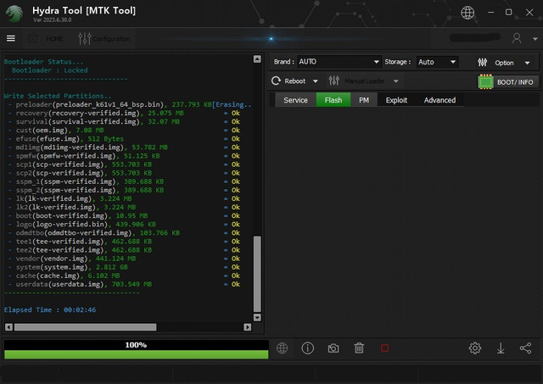543x384 pixels.
Task: Expand the Option dropdown arrow
Action: (527, 63)
